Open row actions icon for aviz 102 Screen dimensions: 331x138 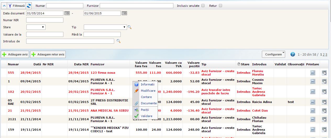(x=324, y=92)
